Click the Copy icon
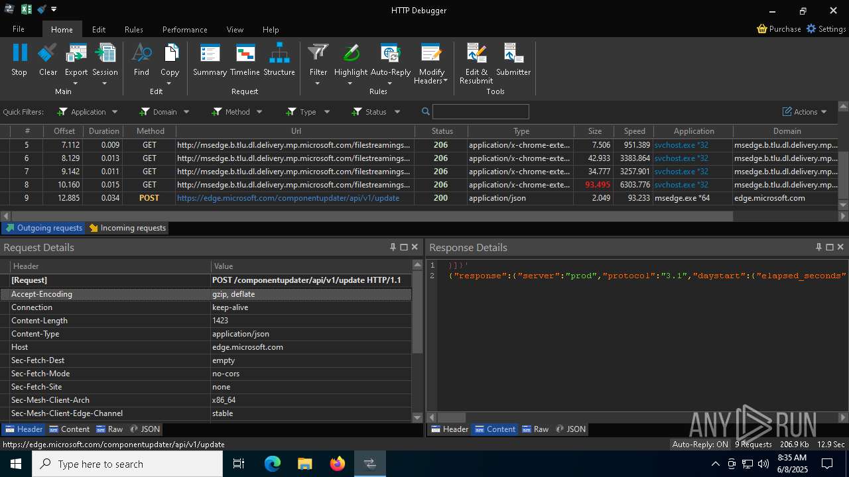 point(170,54)
